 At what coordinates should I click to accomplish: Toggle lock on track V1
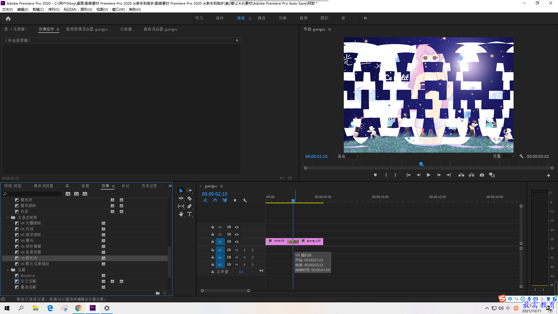(212, 242)
